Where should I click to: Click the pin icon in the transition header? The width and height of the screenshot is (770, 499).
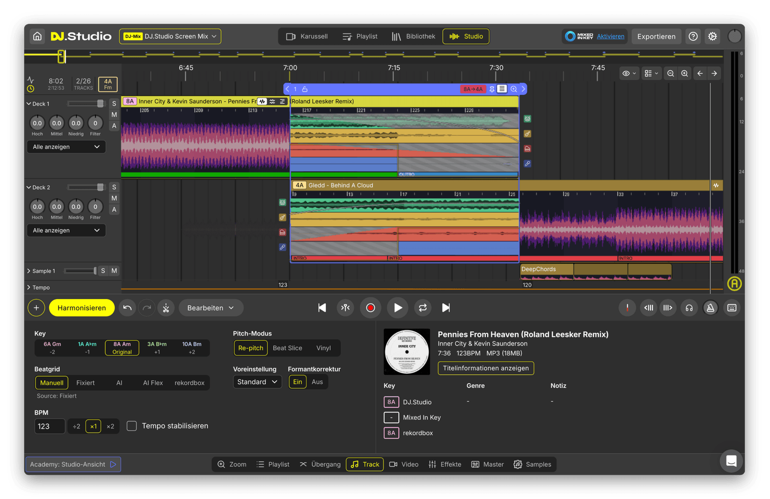pyautogui.click(x=492, y=89)
